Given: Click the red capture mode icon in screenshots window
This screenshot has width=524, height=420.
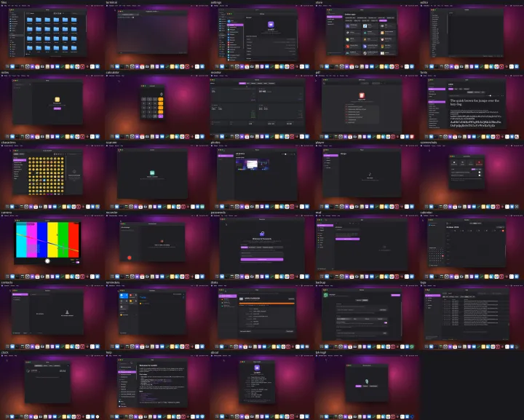Looking at the screenshot, I should coord(479,163).
